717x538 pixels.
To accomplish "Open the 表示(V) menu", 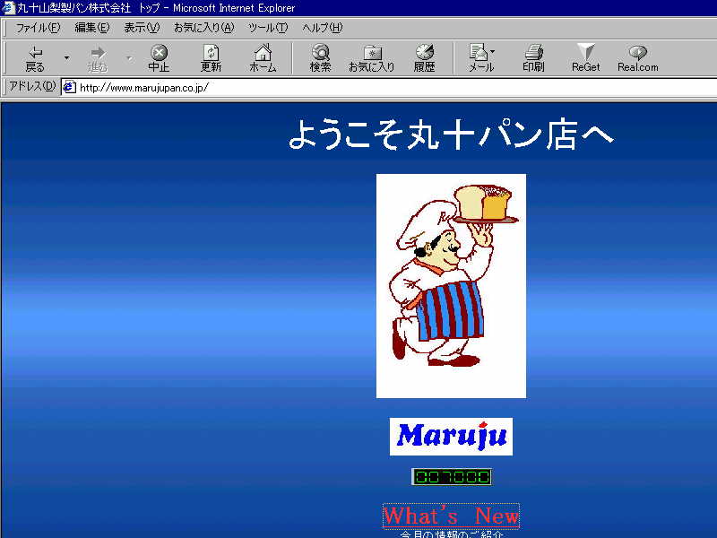I will (x=142, y=28).
